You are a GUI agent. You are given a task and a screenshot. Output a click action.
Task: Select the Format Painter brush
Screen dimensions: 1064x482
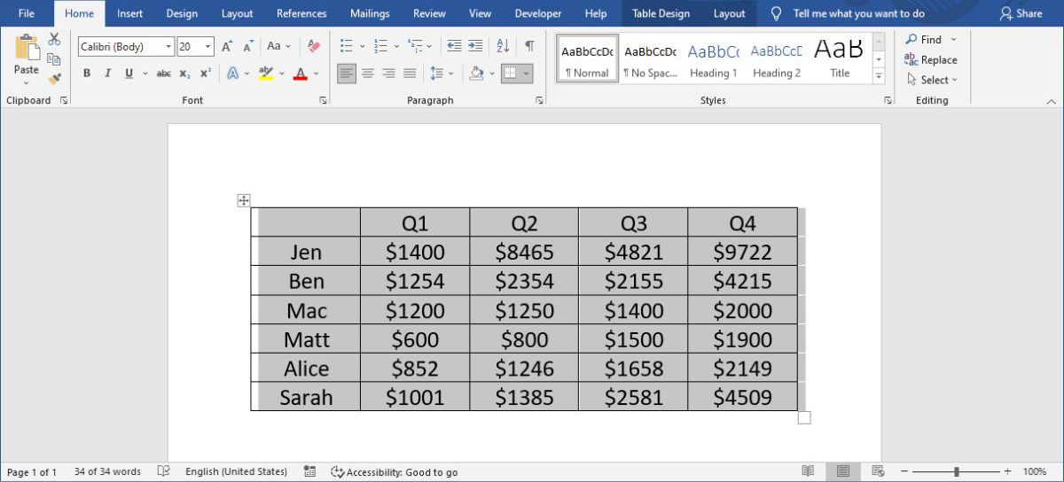click(54, 78)
